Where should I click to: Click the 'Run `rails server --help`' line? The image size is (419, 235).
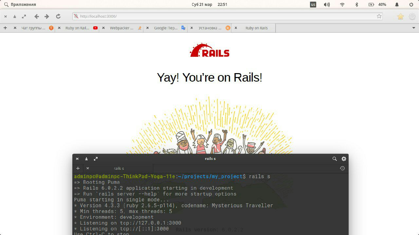click(155, 194)
